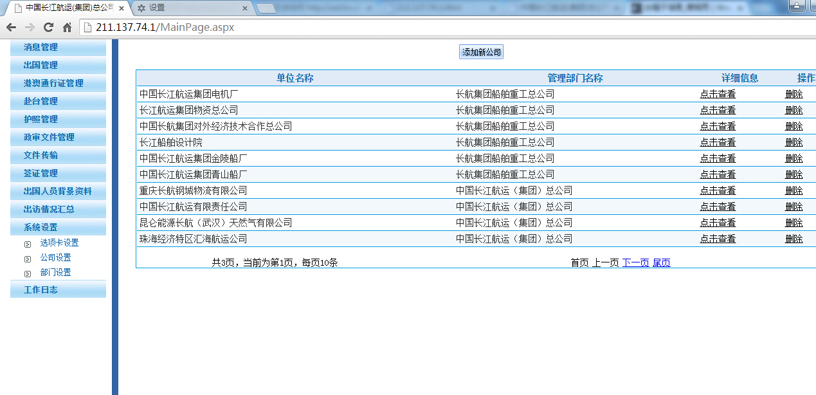Viewport: 816px width, 395px height.
Task: Click the browser Back arrow
Action: (x=11, y=28)
